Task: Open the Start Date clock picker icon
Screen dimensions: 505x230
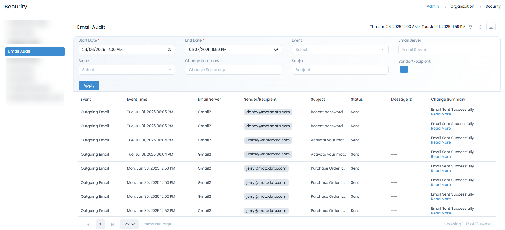Action: click(x=170, y=50)
